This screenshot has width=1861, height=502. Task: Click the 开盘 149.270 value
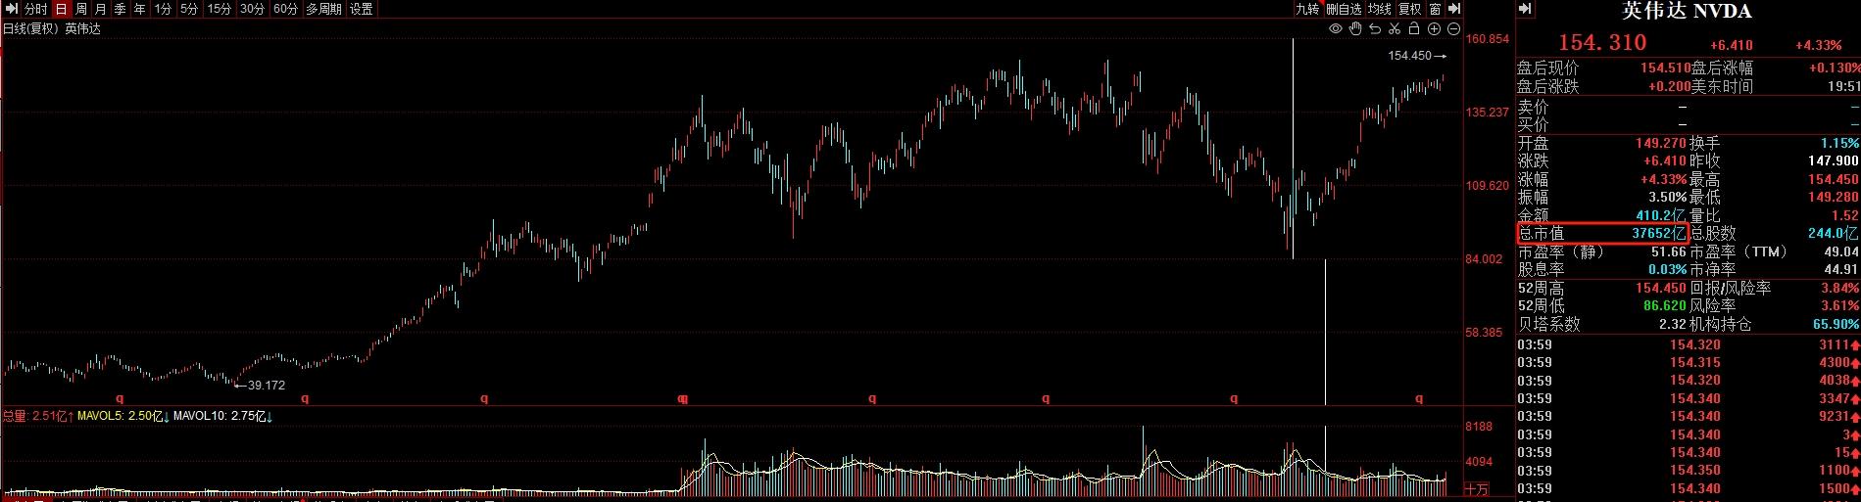[x=1660, y=143]
